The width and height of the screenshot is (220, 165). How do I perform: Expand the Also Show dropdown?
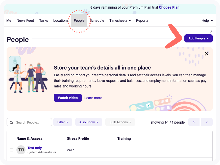89,122
